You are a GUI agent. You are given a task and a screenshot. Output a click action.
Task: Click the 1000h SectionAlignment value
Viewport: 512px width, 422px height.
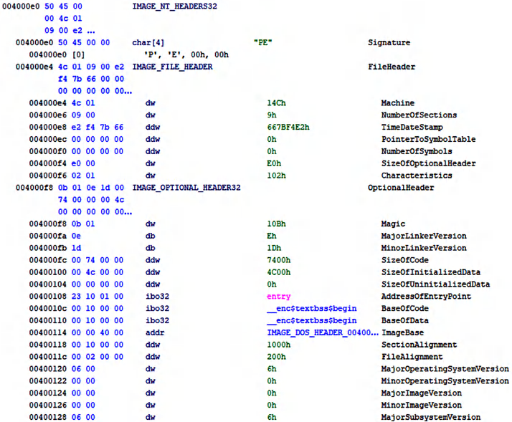(278, 345)
